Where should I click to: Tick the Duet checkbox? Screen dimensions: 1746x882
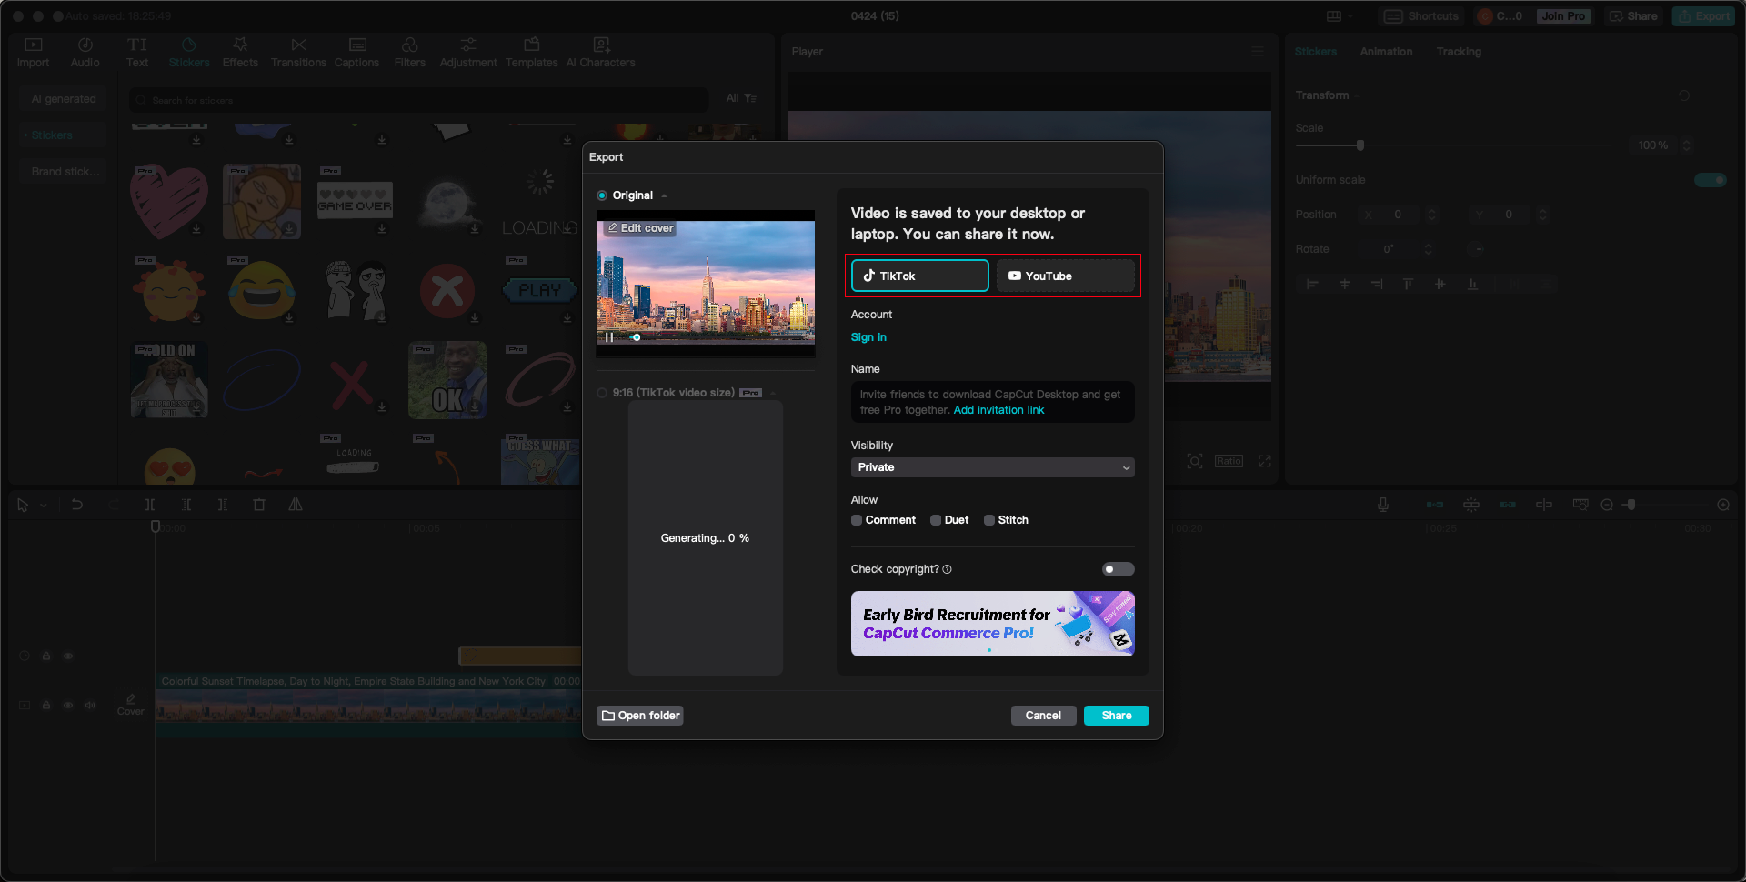pyautogui.click(x=936, y=520)
